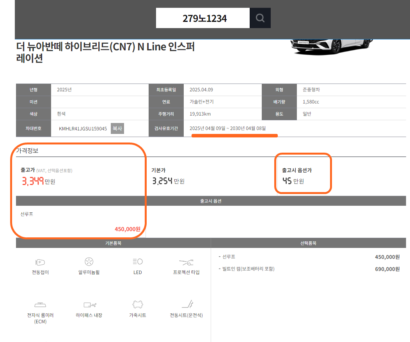Click the 가격정보 section heading

tap(27, 150)
